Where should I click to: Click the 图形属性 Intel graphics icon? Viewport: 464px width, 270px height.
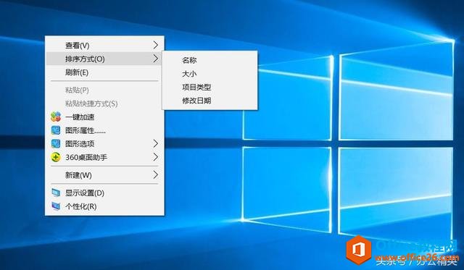56,130
